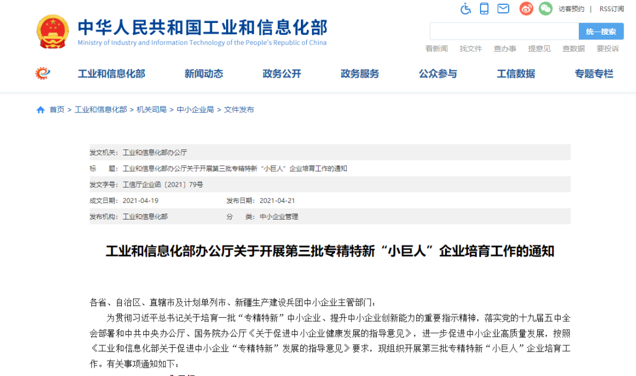Click the red gear icon in nav bar
This screenshot has width=636, height=376.
coord(42,74)
